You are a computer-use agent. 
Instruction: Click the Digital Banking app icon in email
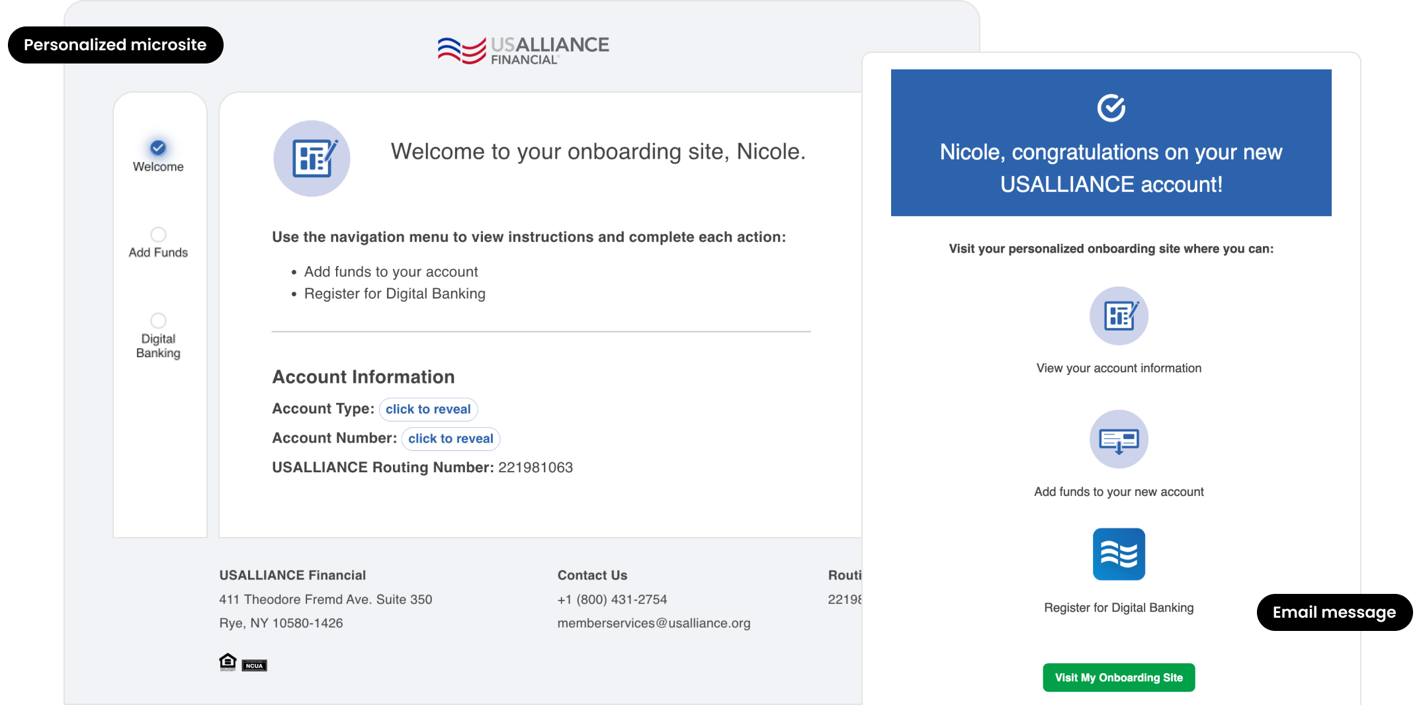tap(1119, 554)
